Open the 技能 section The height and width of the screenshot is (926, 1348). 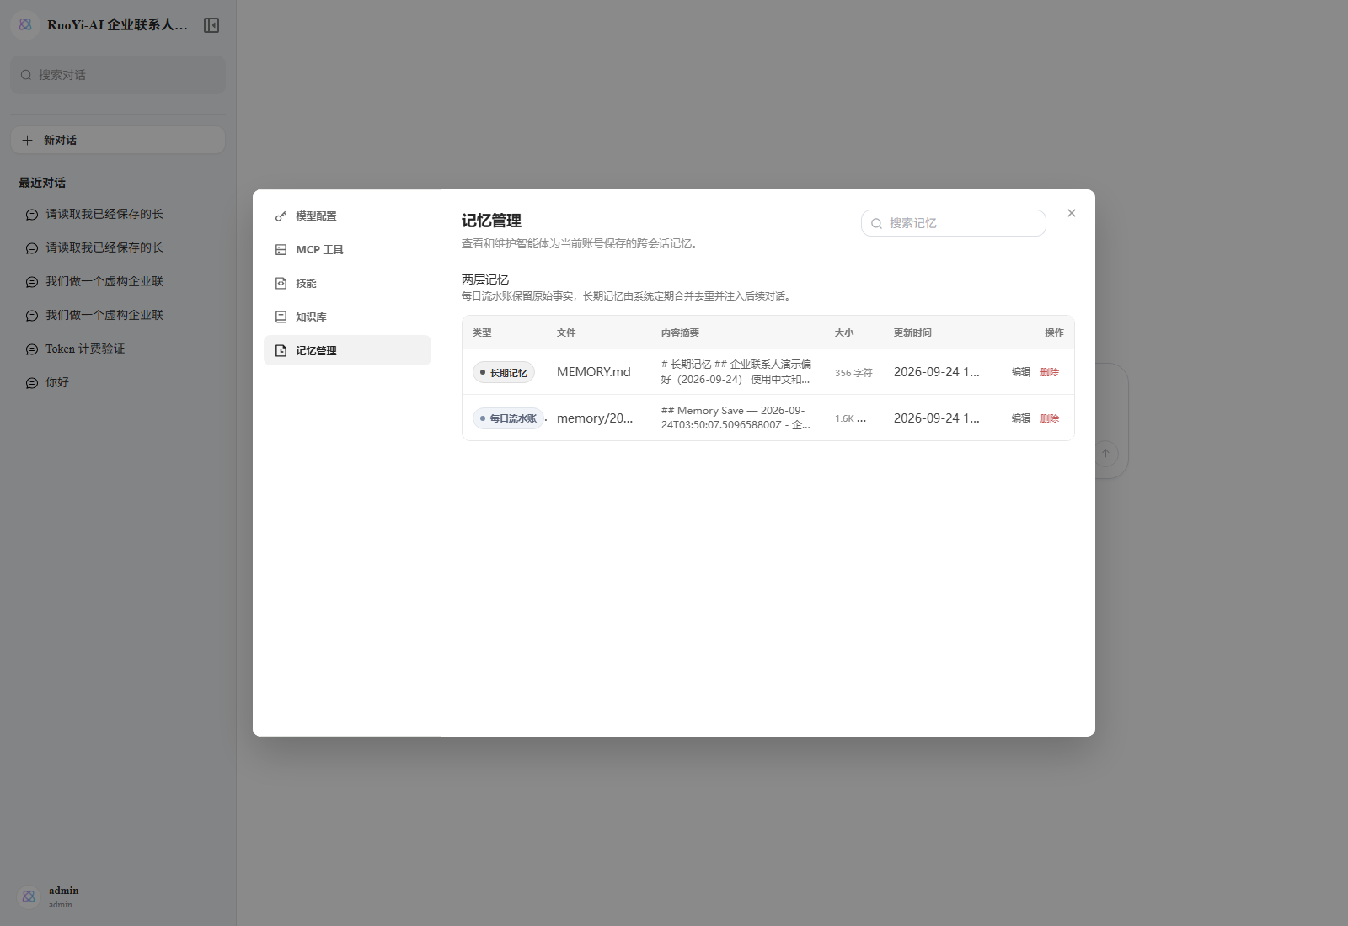(x=347, y=284)
